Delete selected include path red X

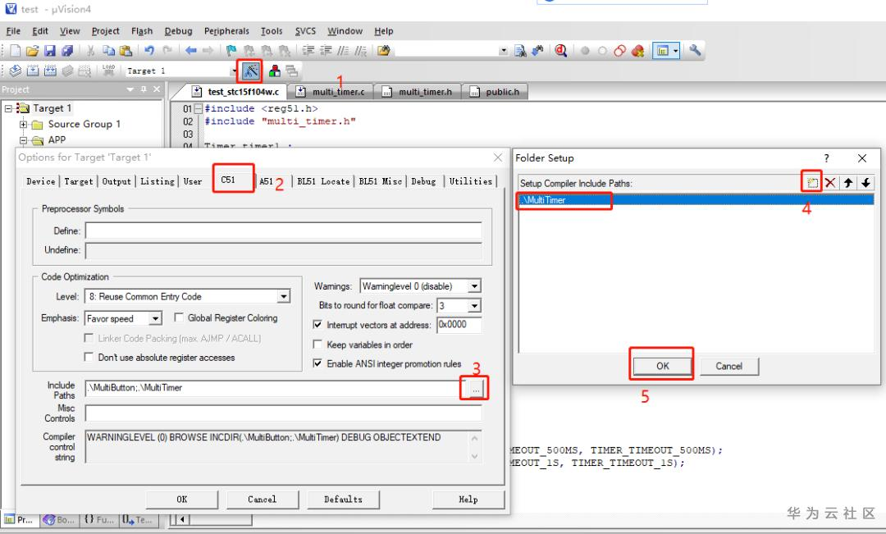click(x=830, y=183)
